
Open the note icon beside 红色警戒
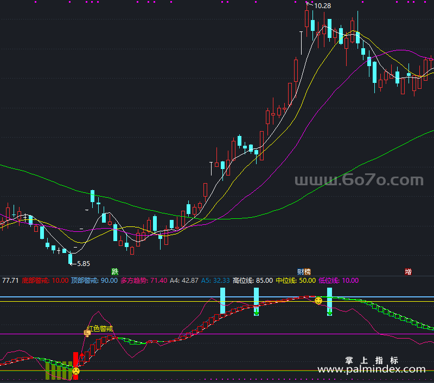[x=87, y=333]
